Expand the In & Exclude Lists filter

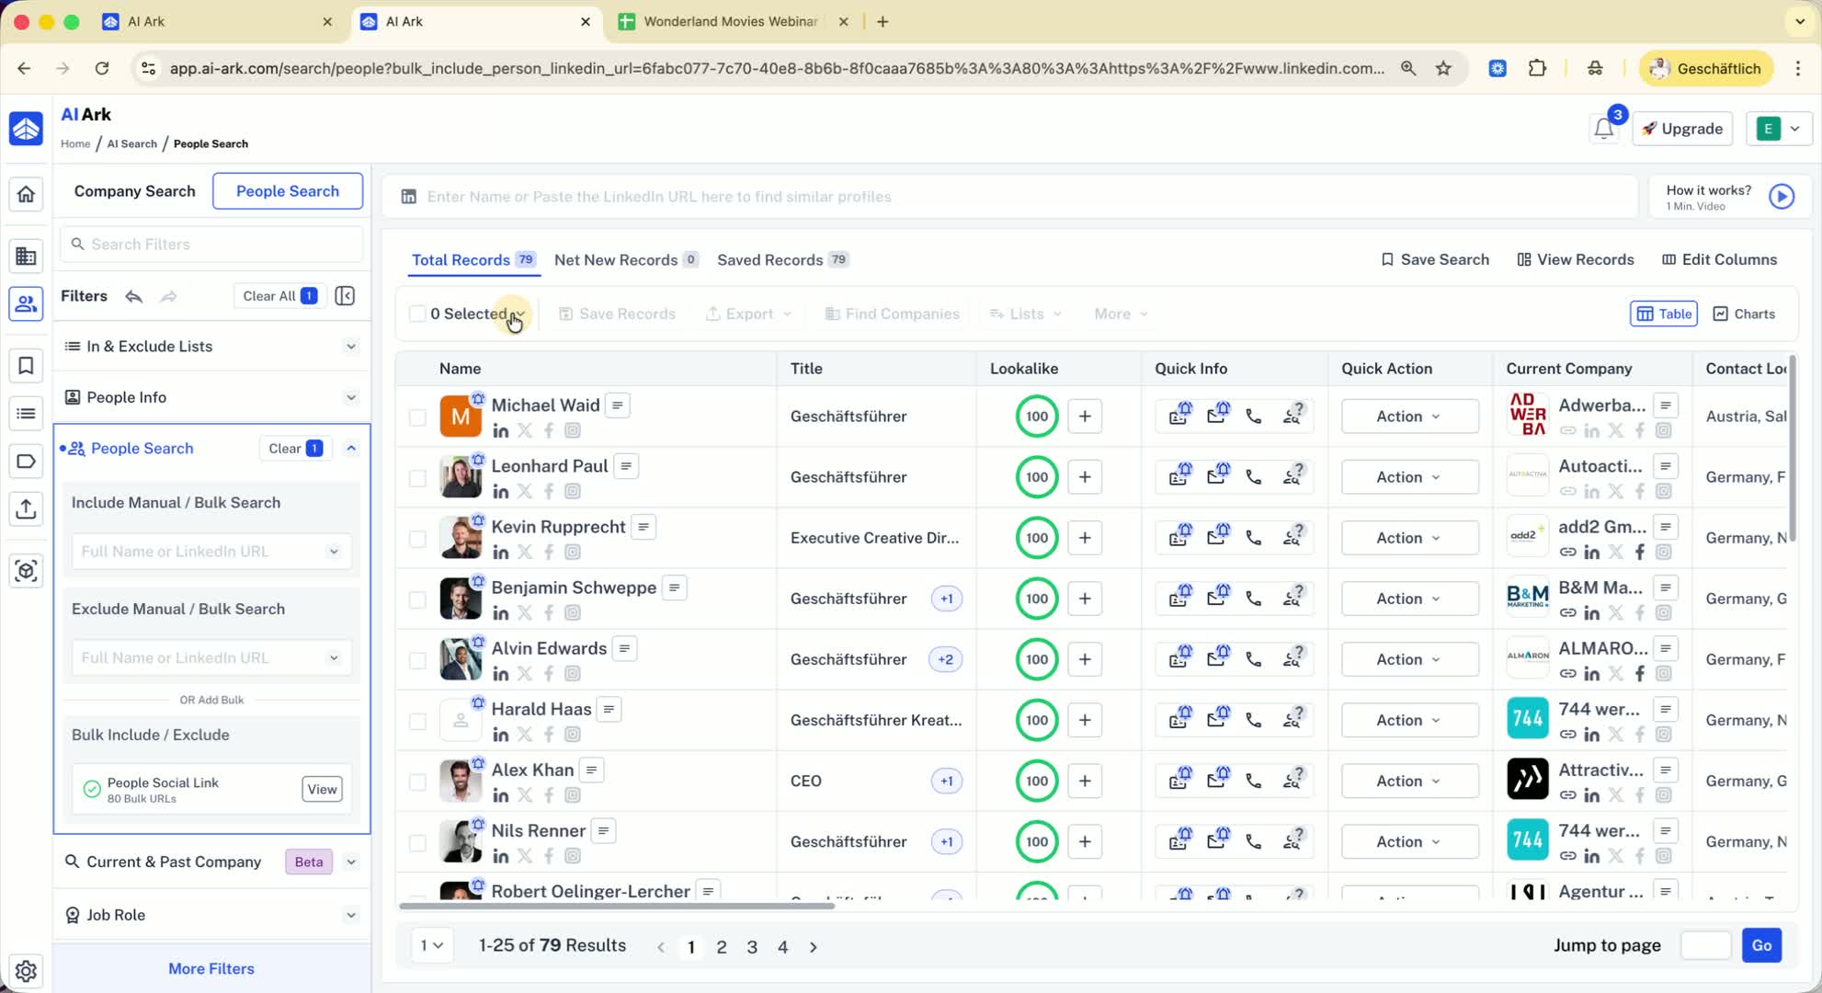click(x=350, y=347)
